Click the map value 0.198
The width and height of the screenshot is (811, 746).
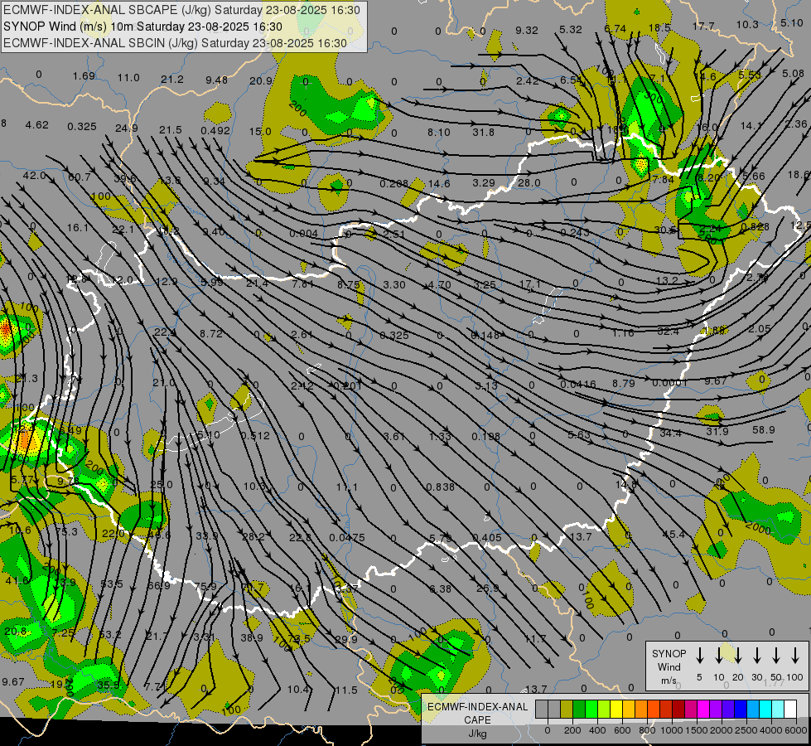[x=485, y=437]
